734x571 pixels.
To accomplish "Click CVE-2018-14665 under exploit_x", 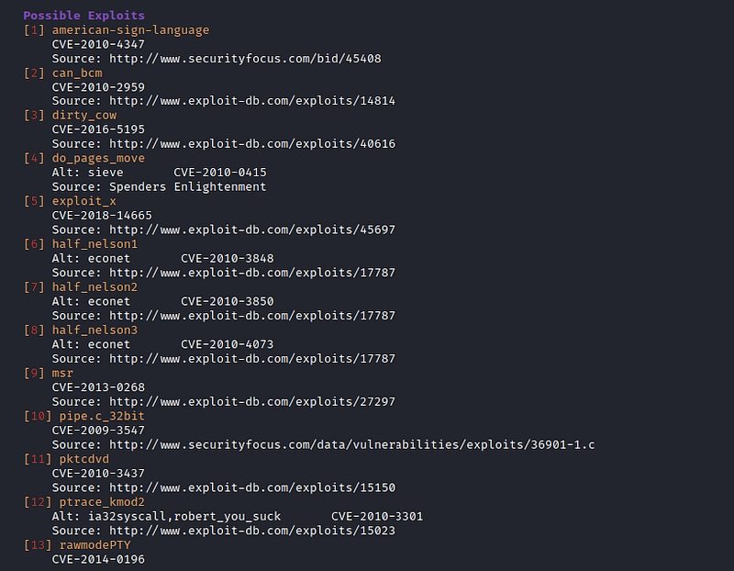I will click(102, 216).
